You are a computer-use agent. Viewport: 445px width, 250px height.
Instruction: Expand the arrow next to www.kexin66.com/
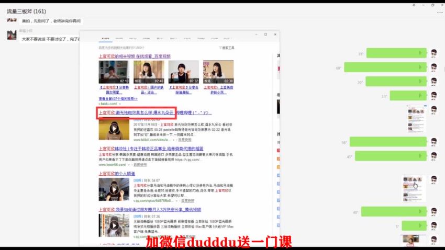click(129, 165)
